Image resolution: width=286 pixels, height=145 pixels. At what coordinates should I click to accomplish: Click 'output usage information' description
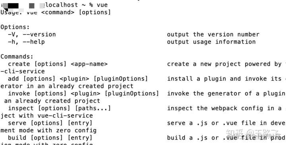[x=211, y=42]
